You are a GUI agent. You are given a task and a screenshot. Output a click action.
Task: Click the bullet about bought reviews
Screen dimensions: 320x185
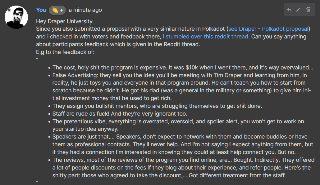pyautogui.click(x=183, y=168)
